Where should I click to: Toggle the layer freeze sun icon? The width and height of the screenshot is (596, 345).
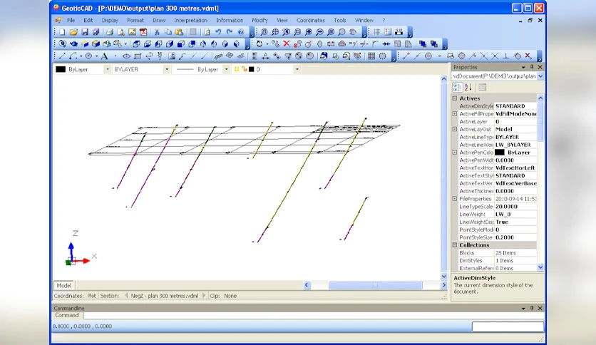point(237,69)
